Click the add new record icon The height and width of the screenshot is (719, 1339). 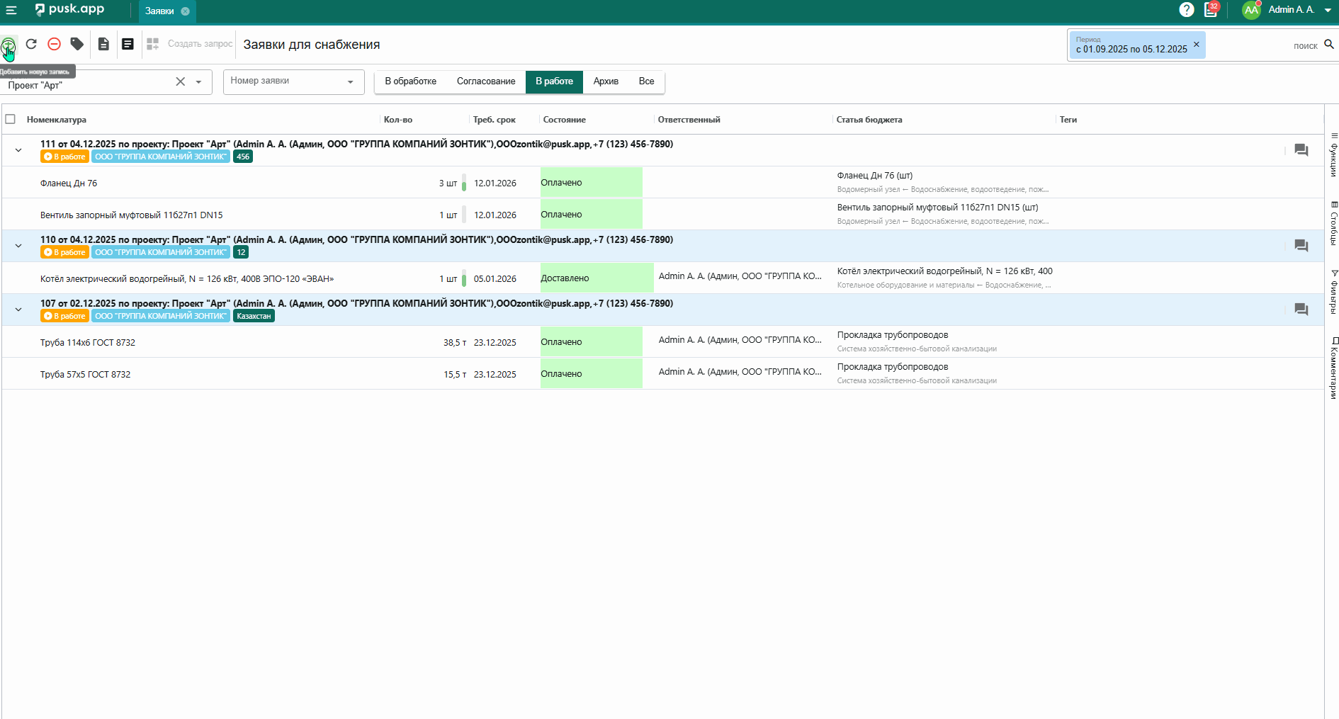[8, 45]
